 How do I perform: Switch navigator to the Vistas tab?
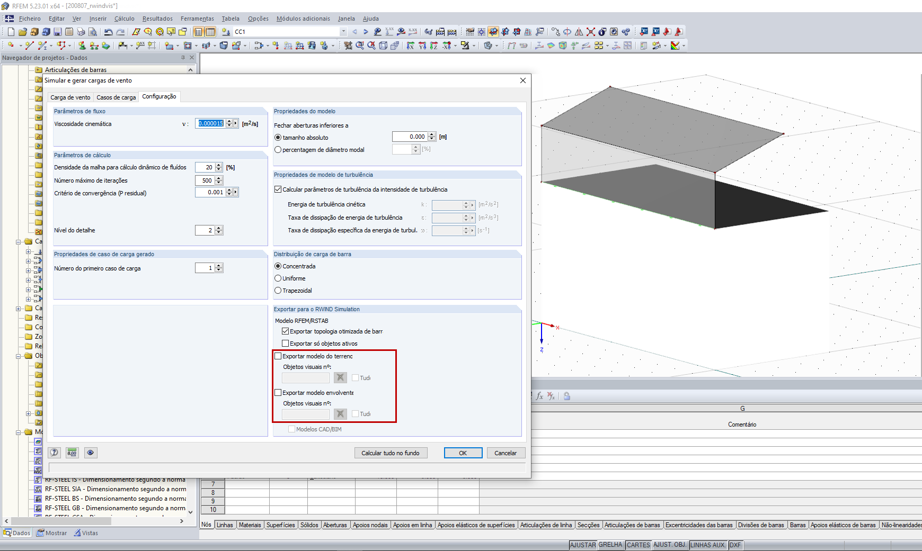pos(86,533)
